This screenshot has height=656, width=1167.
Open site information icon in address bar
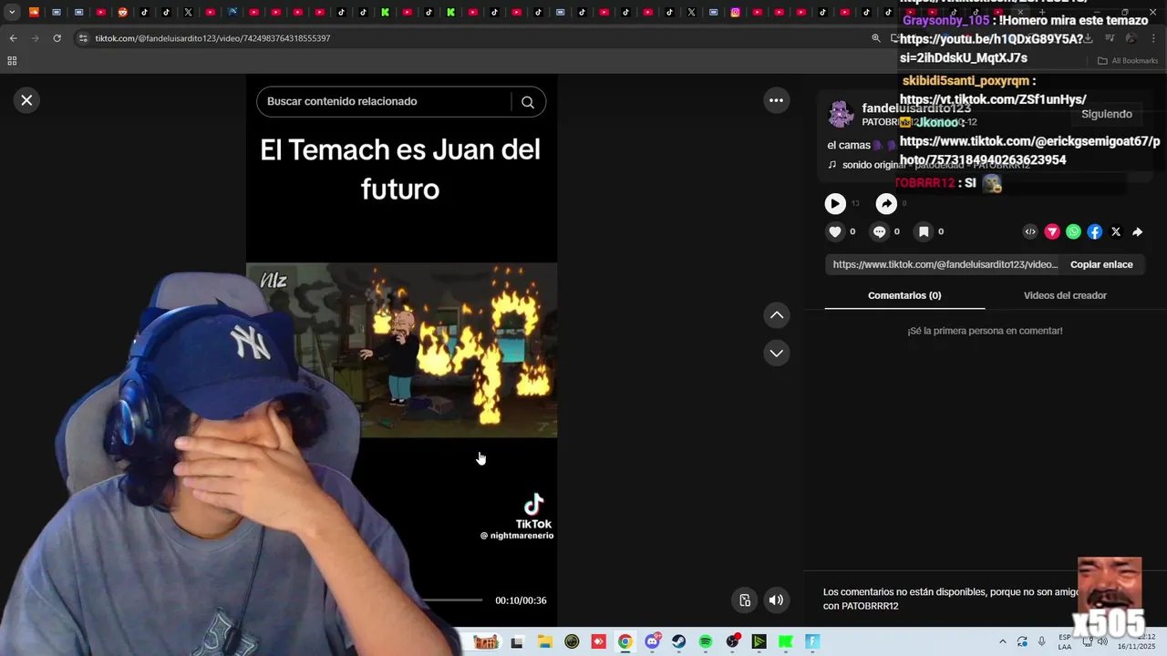(x=83, y=38)
